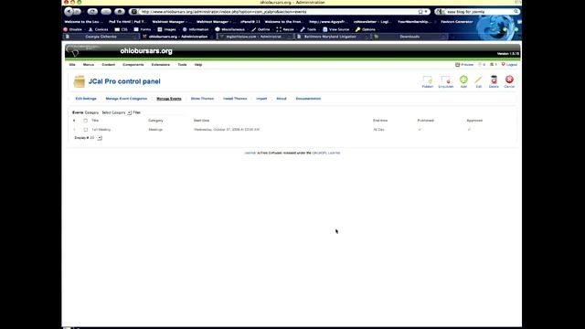Click the Preview link
The height and width of the screenshot is (329, 585).
click(x=464, y=65)
